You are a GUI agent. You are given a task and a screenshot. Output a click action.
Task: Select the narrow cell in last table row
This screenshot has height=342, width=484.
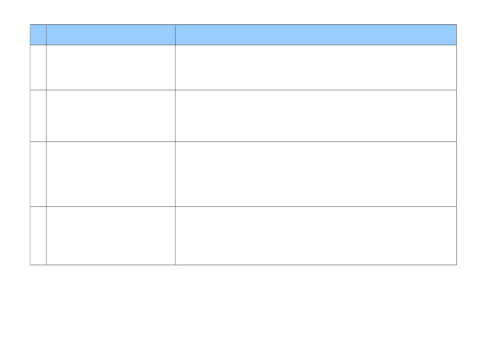click(x=38, y=236)
